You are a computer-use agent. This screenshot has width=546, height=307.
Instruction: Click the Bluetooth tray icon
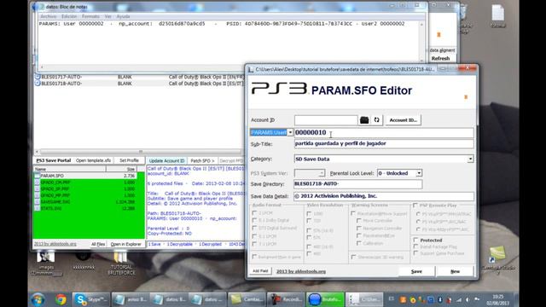click(x=440, y=299)
